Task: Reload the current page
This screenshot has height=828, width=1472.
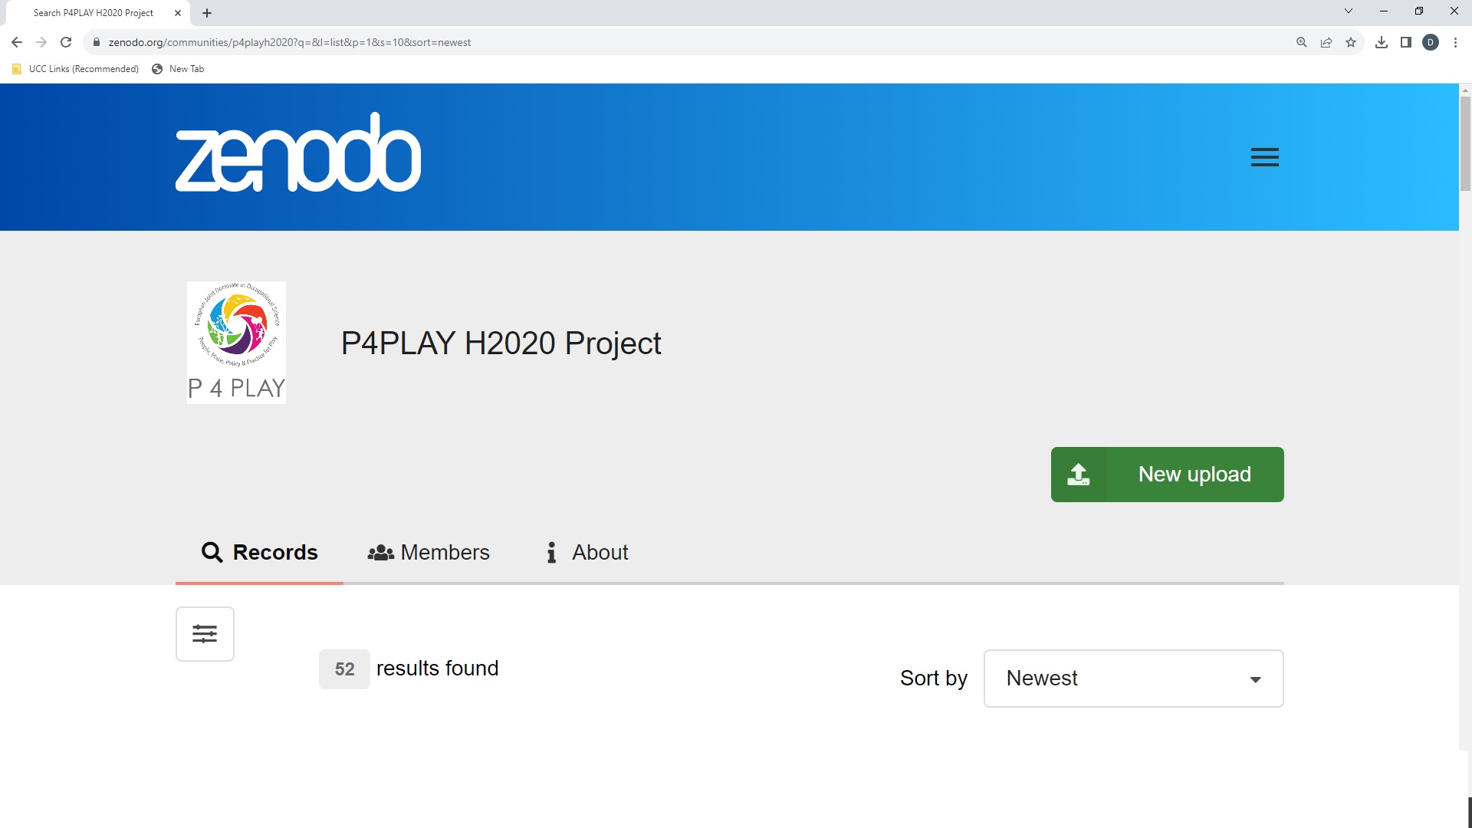Action: 66,42
